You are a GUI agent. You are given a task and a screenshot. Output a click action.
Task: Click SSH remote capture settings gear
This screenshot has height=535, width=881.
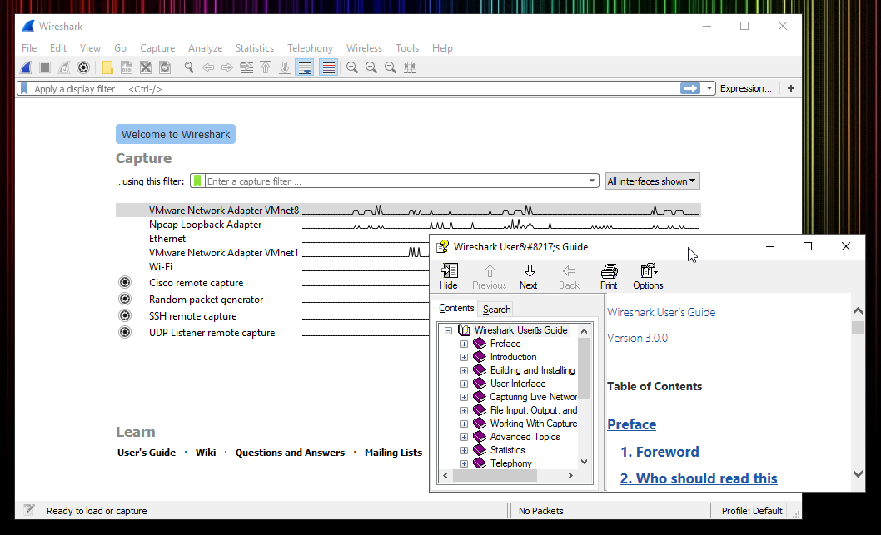tap(125, 315)
